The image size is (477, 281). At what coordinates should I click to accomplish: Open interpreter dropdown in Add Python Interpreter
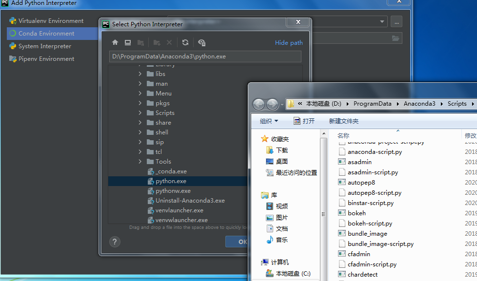click(382, 21)
